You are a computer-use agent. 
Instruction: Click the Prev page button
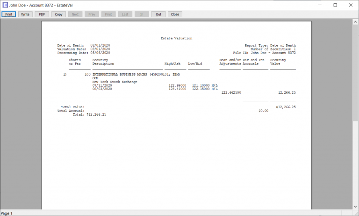point(92,14)
